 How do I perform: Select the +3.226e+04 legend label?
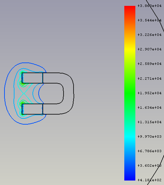[x=149, y=35]
